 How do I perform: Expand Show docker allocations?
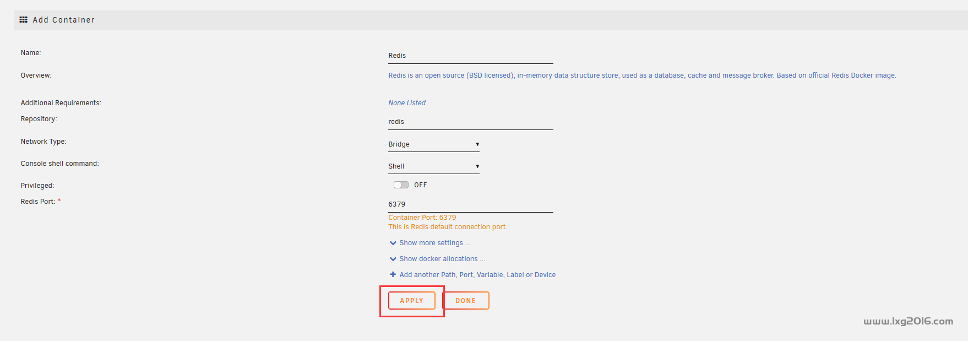click(437, 259)
